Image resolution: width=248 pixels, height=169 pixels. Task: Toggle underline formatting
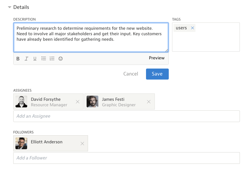tap(35, 59)
